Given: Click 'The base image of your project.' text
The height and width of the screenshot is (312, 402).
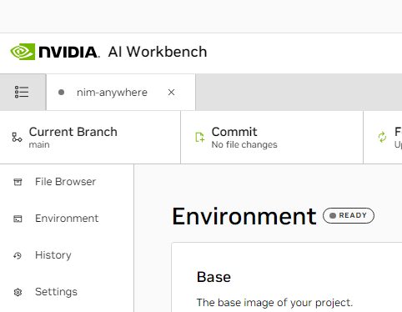Looking at the screenshot, I should click(274, 303).
